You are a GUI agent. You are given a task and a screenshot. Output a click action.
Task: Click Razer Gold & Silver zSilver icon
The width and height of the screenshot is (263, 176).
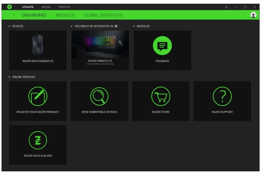(38, 140)
